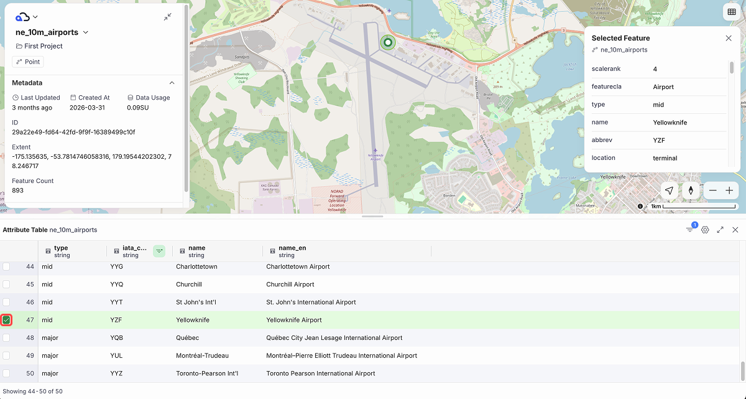Open the cloud logo menu dropdown
The image size is (746, 399).
pos(27,17)
